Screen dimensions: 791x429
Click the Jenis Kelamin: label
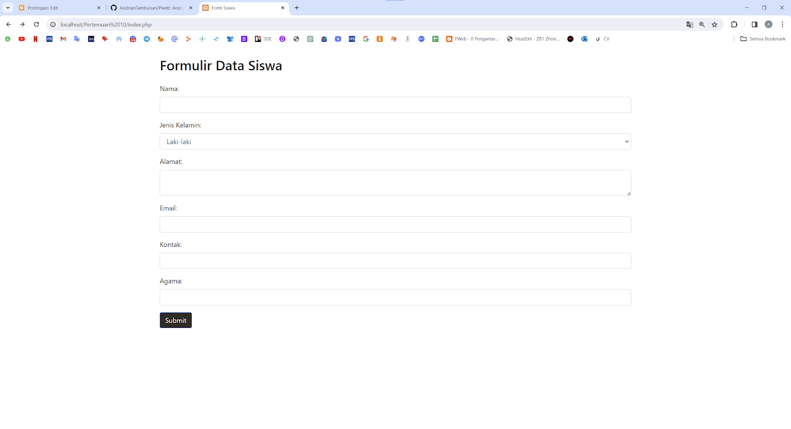coord(180,125)
